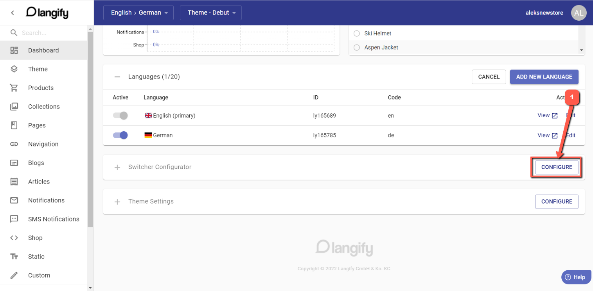Click the back chevron beside langify logo

tap(13, 12)
